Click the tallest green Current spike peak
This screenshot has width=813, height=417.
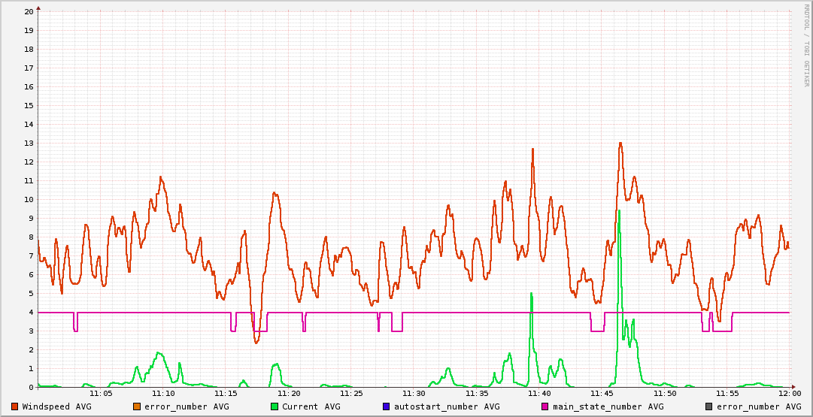coord(619,211)
